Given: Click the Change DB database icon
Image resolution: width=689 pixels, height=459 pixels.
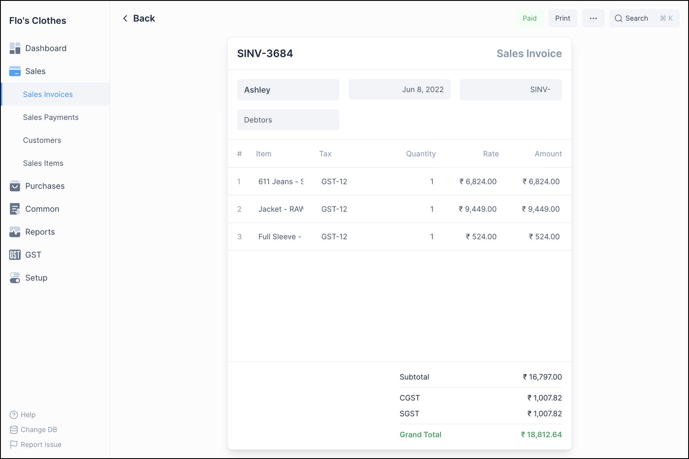Looking at the screenshot, I should point(14,430).
